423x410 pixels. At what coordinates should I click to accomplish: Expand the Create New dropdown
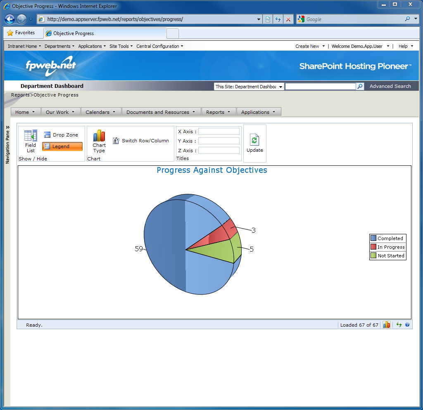310,46
